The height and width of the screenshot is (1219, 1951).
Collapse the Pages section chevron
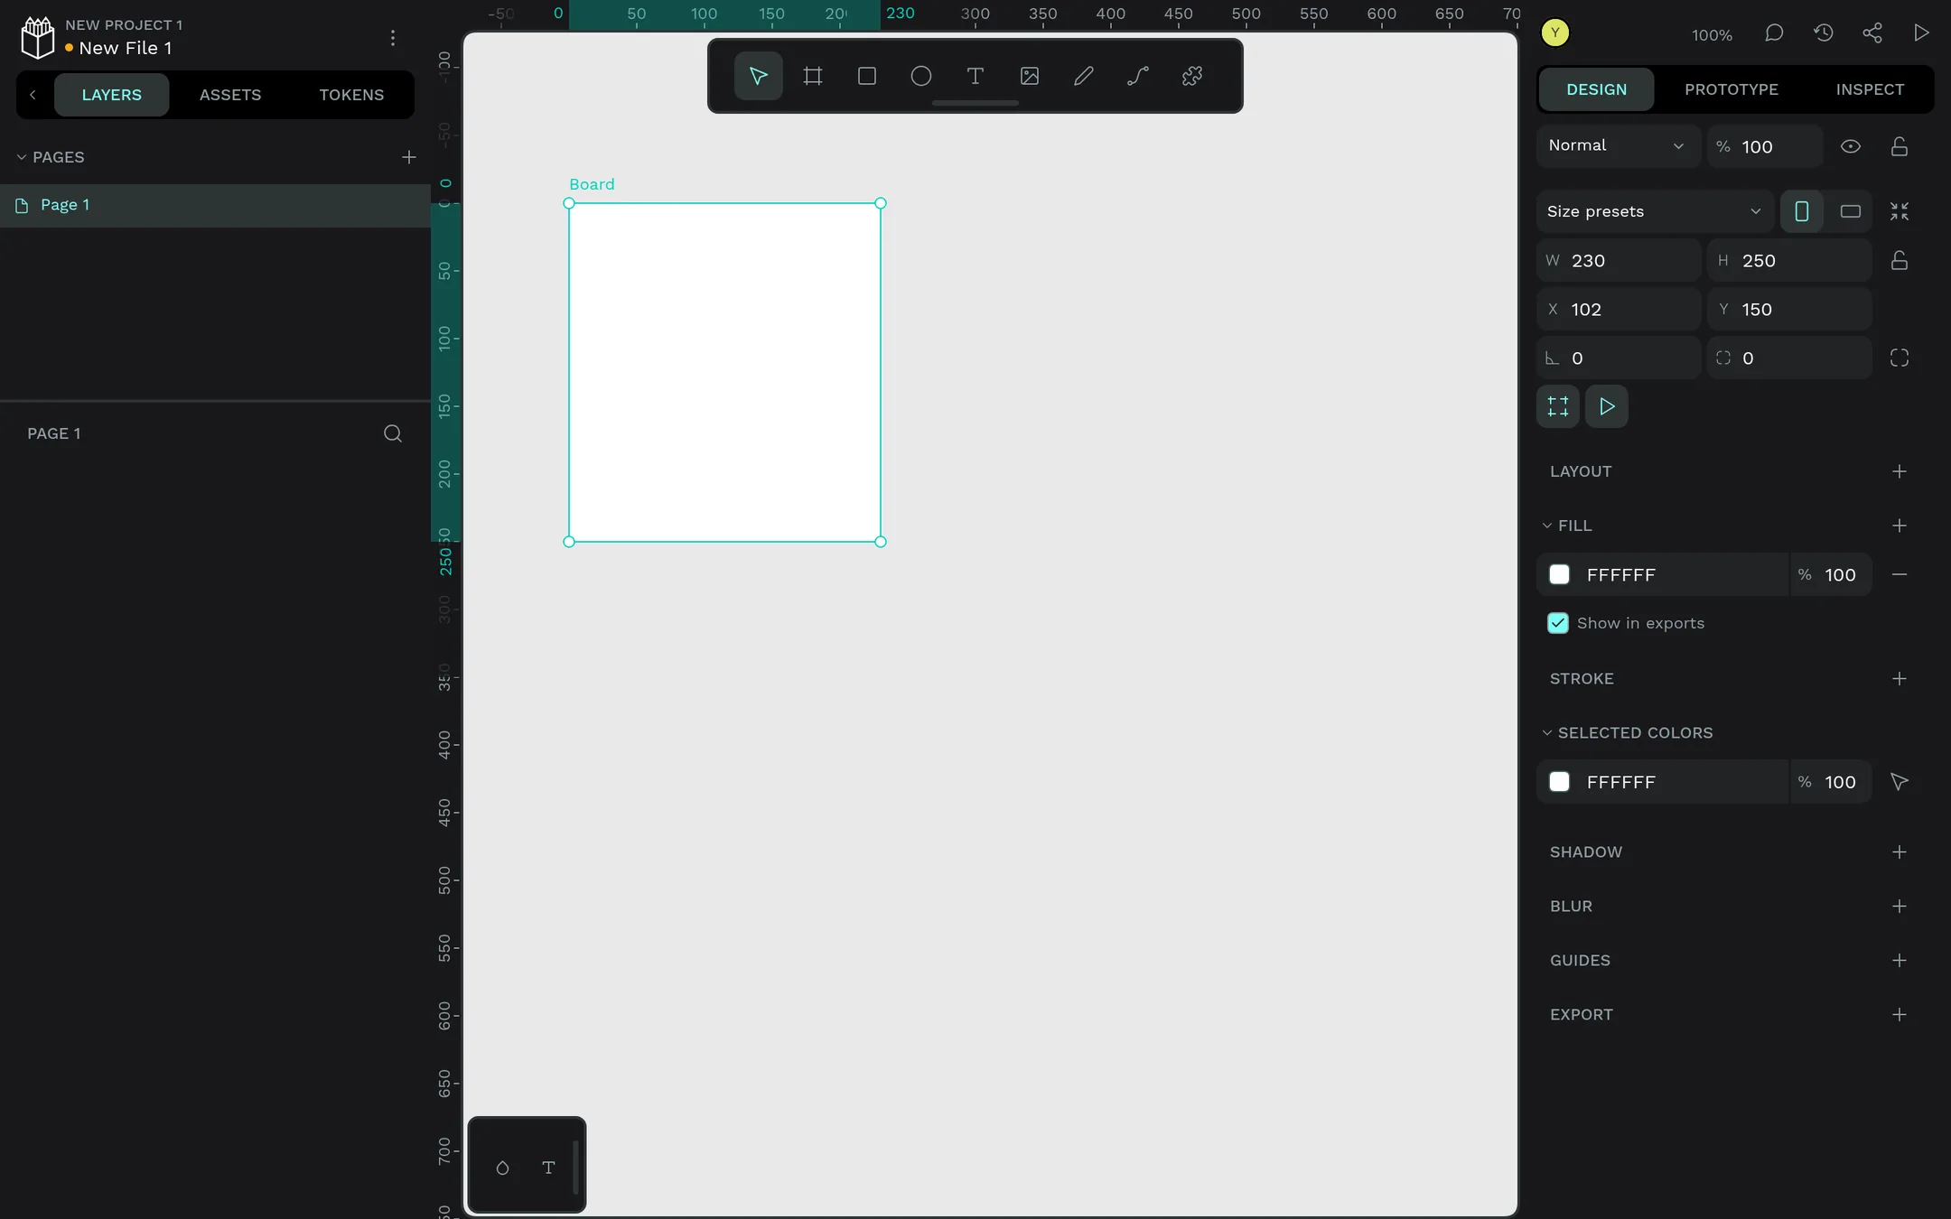click(22, 157)
